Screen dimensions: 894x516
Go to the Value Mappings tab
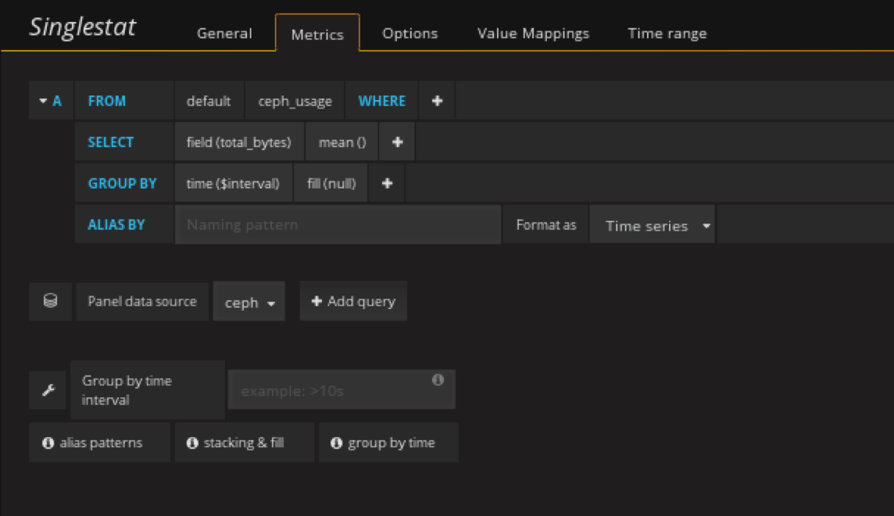click(x=533, y=34)
